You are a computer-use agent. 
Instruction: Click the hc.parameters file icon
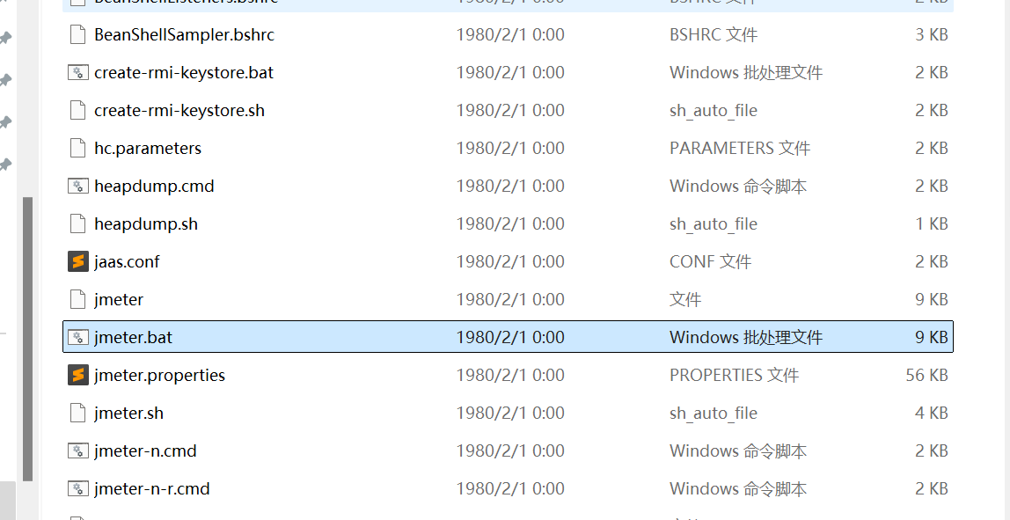[x=77, y=148]
